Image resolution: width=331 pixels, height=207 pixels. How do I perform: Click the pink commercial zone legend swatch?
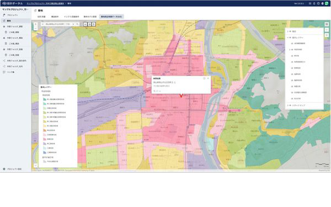[x=45, y=139]
